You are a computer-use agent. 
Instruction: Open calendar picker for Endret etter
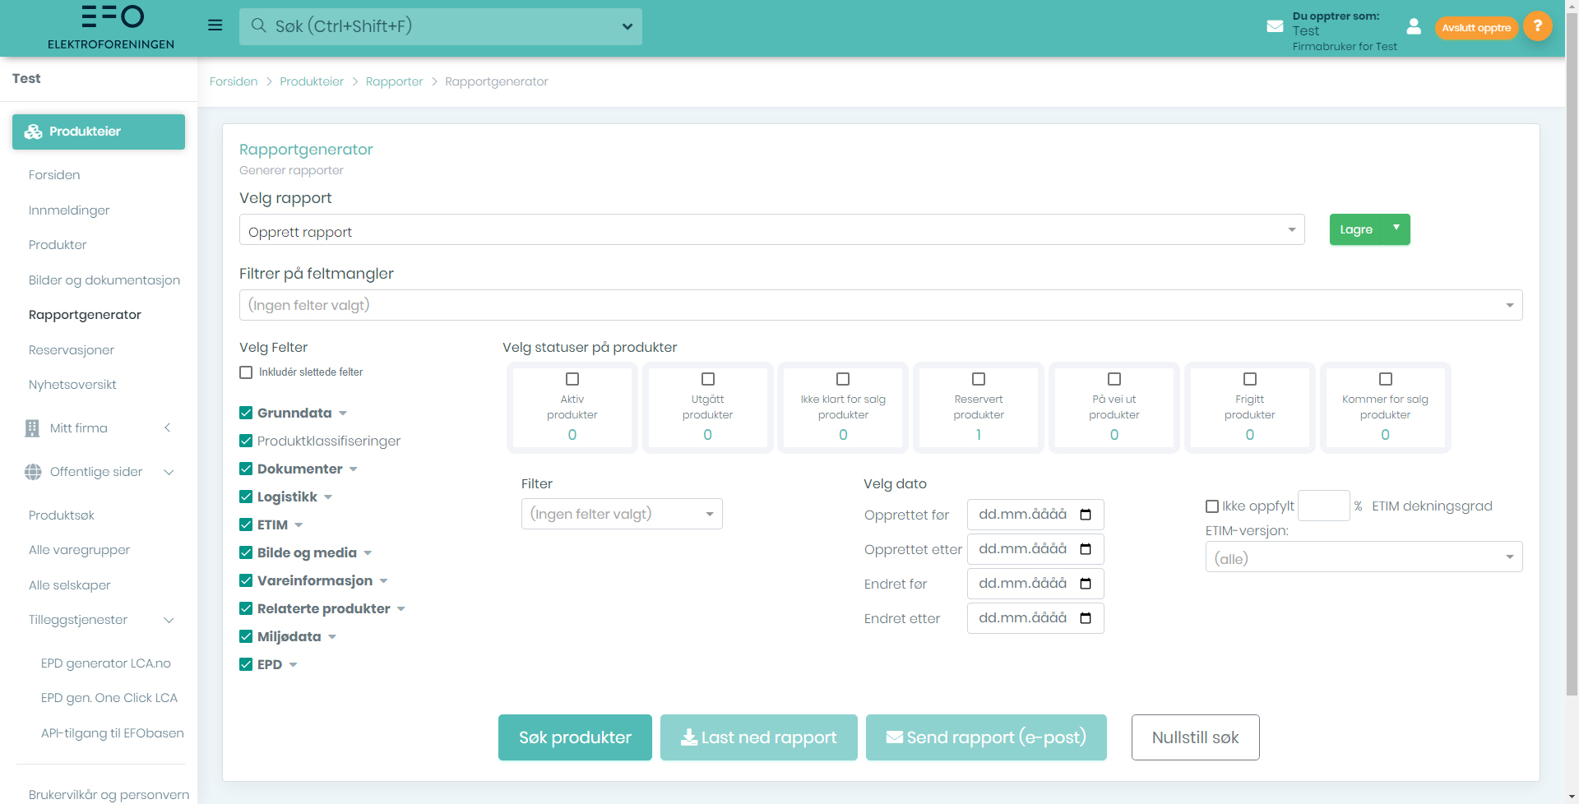pos(1086,618)
